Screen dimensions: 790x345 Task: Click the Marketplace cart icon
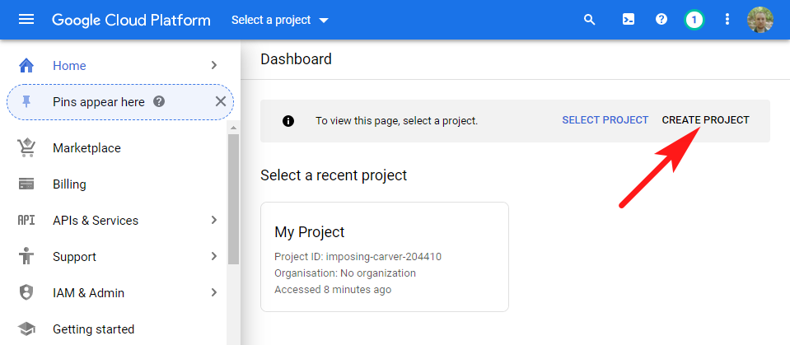tap(26, 148)
